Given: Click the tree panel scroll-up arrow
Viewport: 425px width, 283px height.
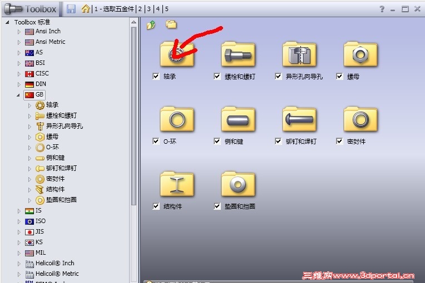Looking at the screenshot, I should tap(134, 22).
